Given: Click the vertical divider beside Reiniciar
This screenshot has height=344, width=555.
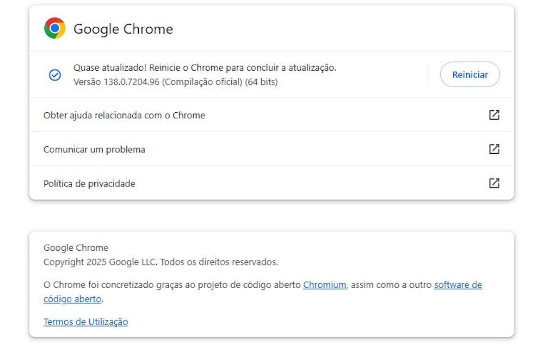Looking at the screenshot, I should [428, 75].
